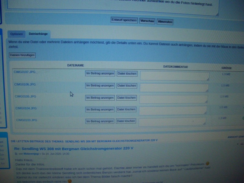The image size is (244, 183).
Task: Open the Re: Sendling WS 308 post title
Action: [x=74, y=148]
